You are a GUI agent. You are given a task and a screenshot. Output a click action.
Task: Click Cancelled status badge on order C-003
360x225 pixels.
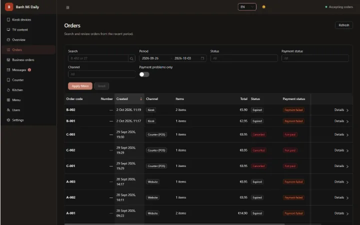pos(258,134)
